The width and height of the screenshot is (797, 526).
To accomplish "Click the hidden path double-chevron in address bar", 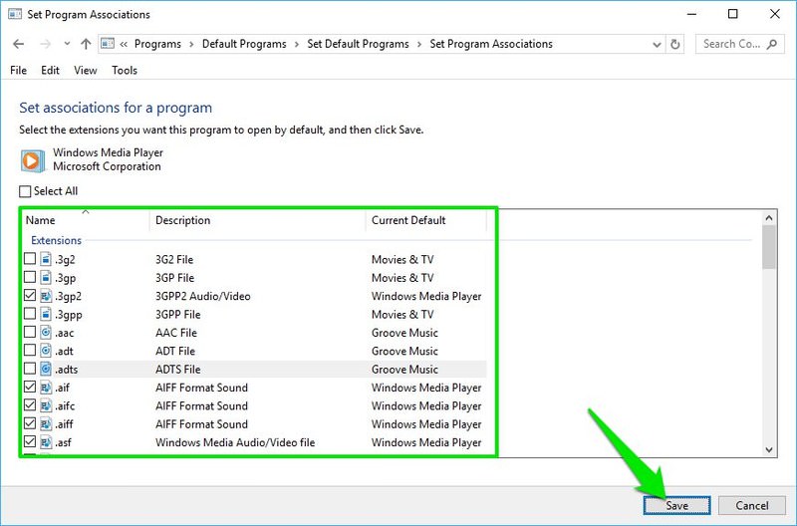I will pyautogui.click(x=124, y=45).
